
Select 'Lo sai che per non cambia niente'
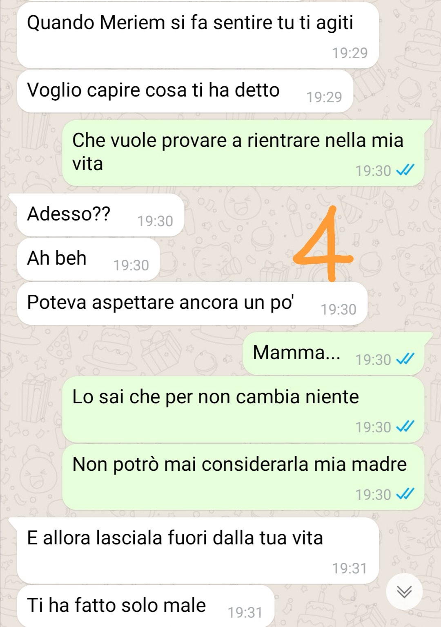[x=243, y=409]
